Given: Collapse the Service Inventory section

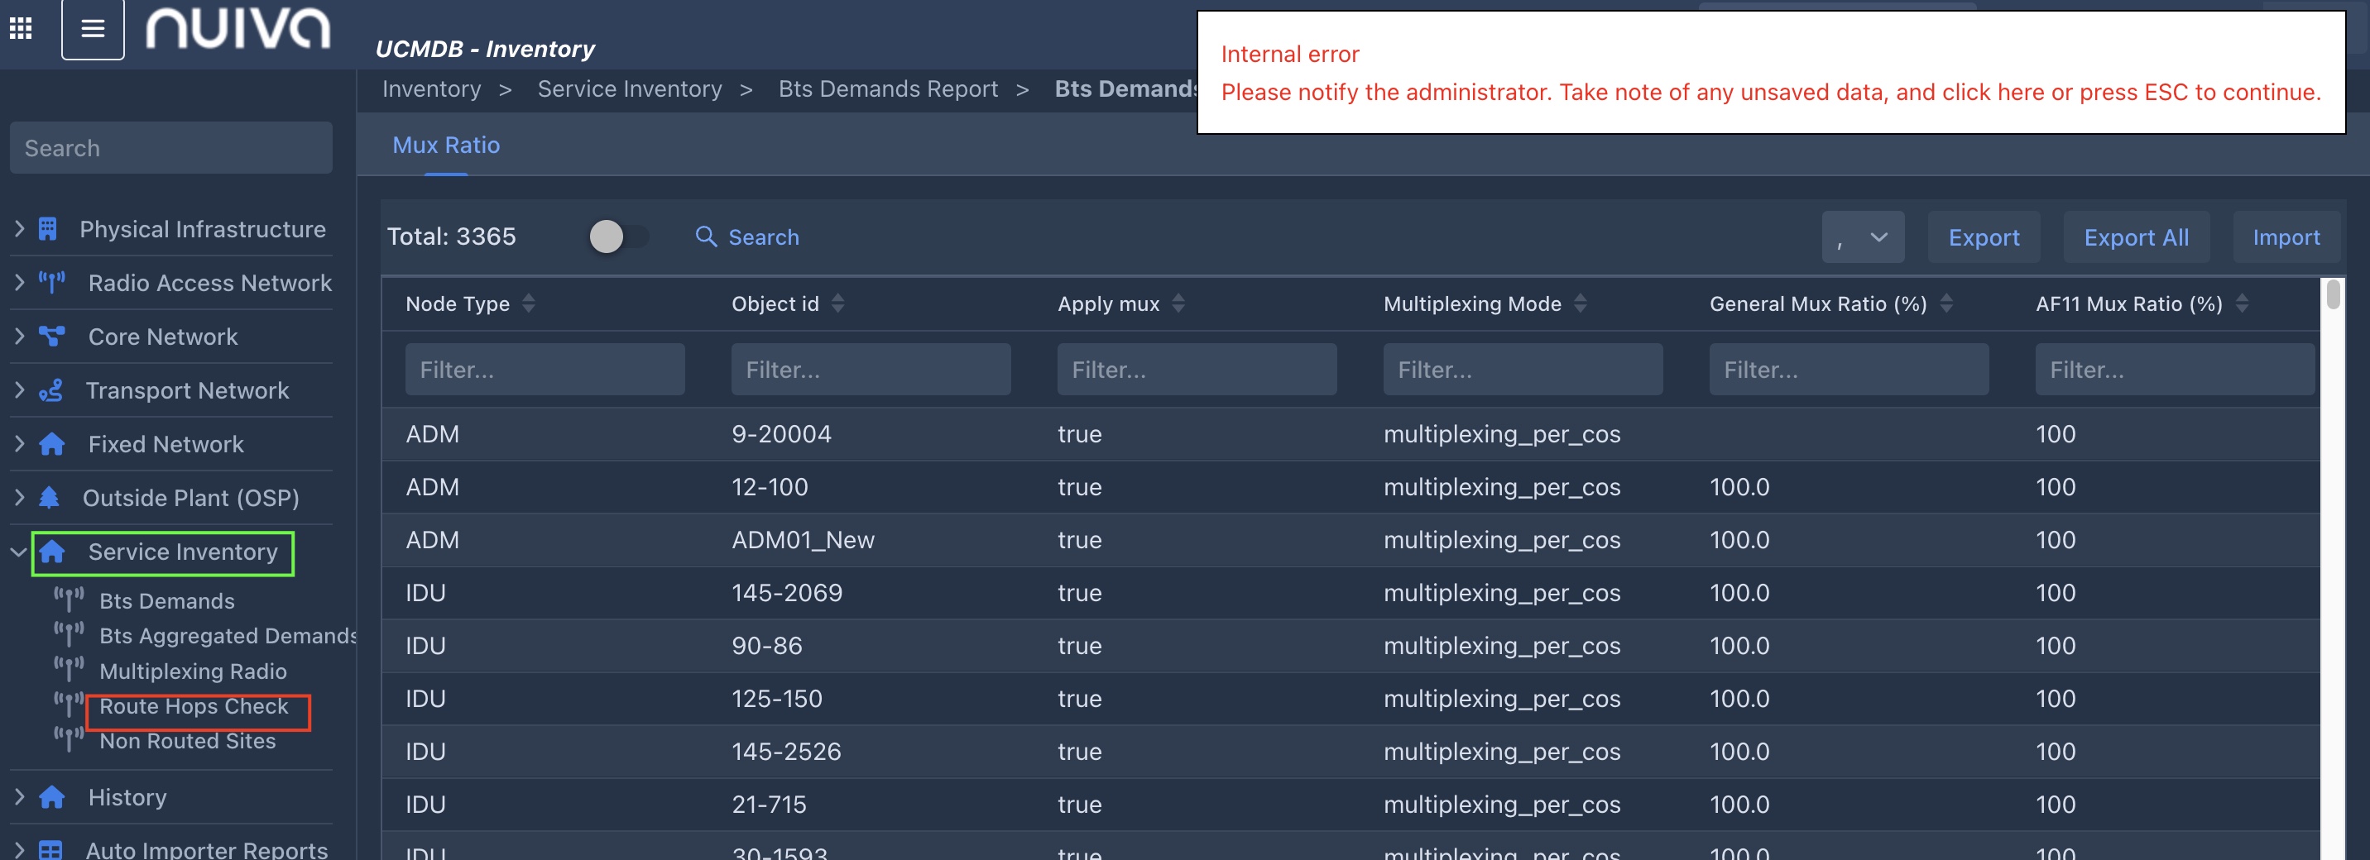Looking at the screenshot, I should (18, 552).
